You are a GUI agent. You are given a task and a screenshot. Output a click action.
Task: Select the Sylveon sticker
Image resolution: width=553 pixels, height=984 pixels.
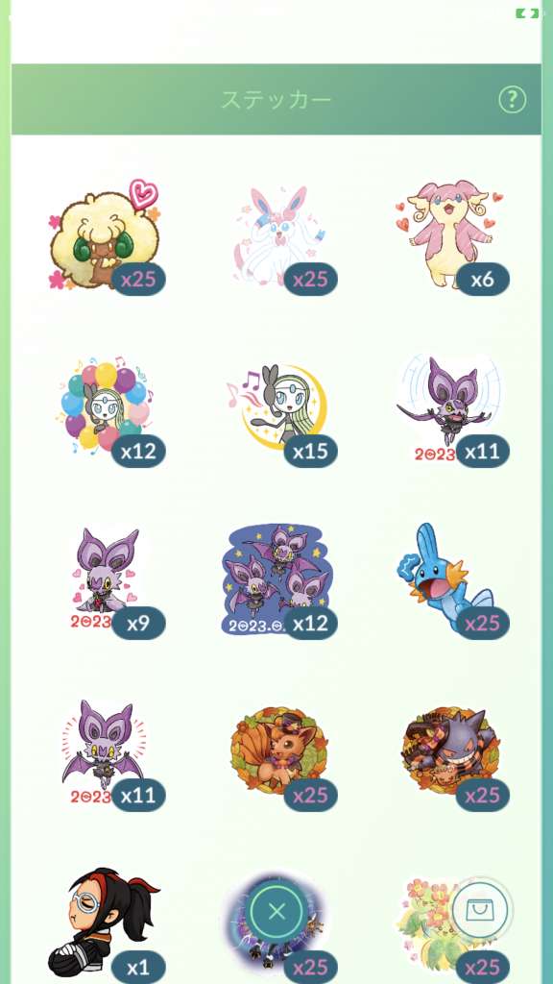278,236
